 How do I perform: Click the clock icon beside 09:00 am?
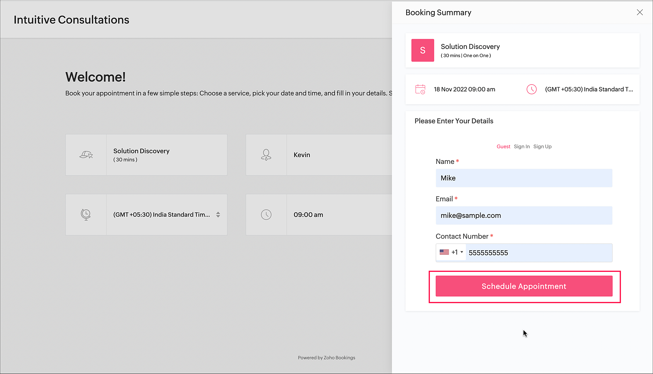point(266,214)
